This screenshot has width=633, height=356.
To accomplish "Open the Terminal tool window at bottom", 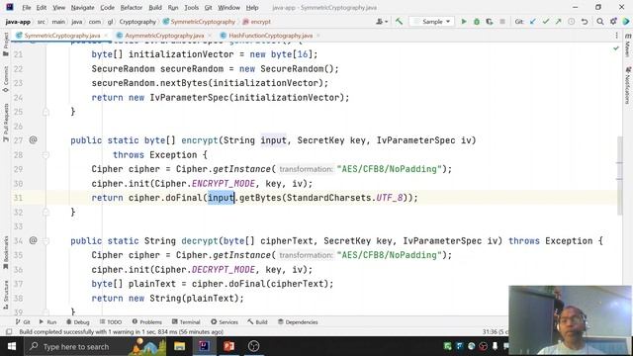I will (186, 322).
